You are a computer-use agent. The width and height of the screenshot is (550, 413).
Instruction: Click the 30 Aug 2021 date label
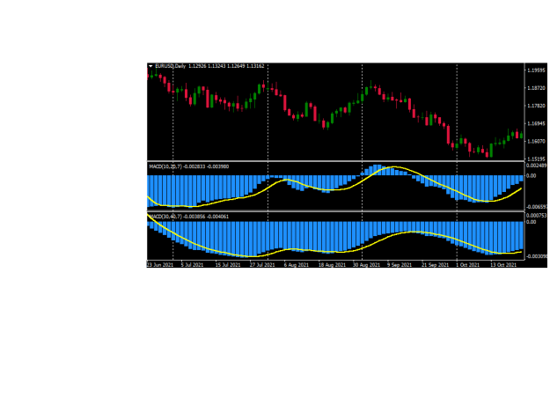tap(366, 265)
